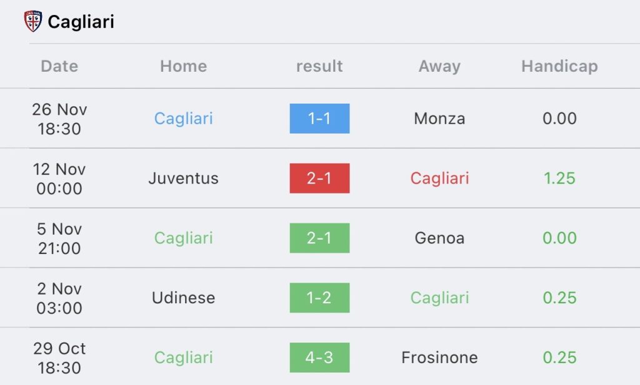This screenshot has width=640, height=385.
Task: Click the 26 Nov 18:30 match date
Action: click(x=59, y=119)
